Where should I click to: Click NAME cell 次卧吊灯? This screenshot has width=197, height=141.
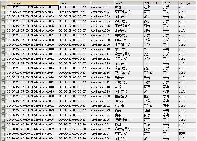point(129,59)
